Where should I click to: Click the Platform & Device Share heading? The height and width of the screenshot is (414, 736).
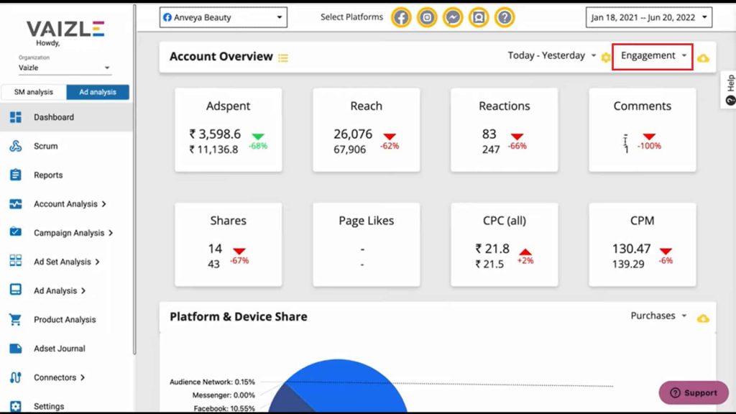click(x=239, y=317)
